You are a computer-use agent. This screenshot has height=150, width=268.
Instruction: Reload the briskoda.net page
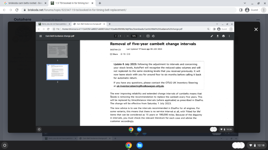pos(17,10)
